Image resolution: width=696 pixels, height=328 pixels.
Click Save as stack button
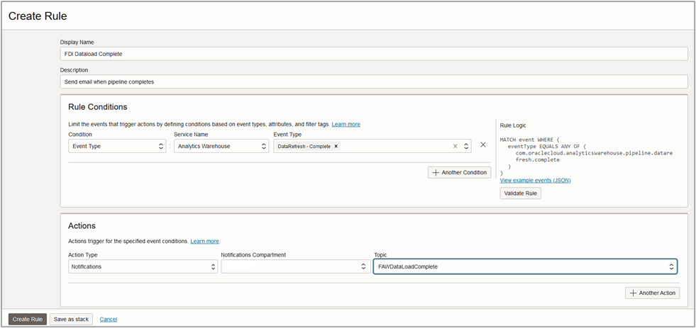pyautogui.click(x=71, y=319)
